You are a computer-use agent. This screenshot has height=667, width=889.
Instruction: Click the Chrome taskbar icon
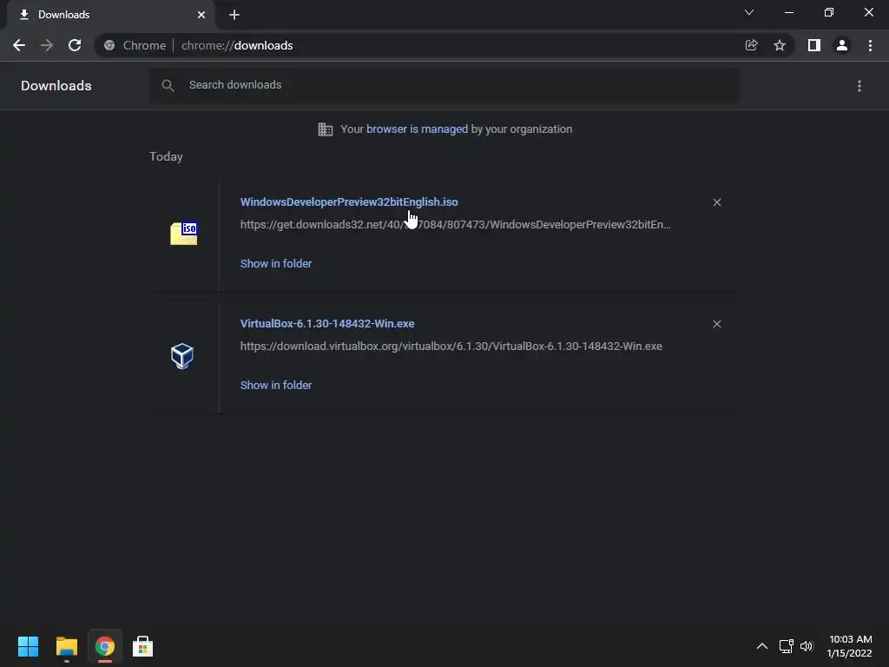(105, 646)
